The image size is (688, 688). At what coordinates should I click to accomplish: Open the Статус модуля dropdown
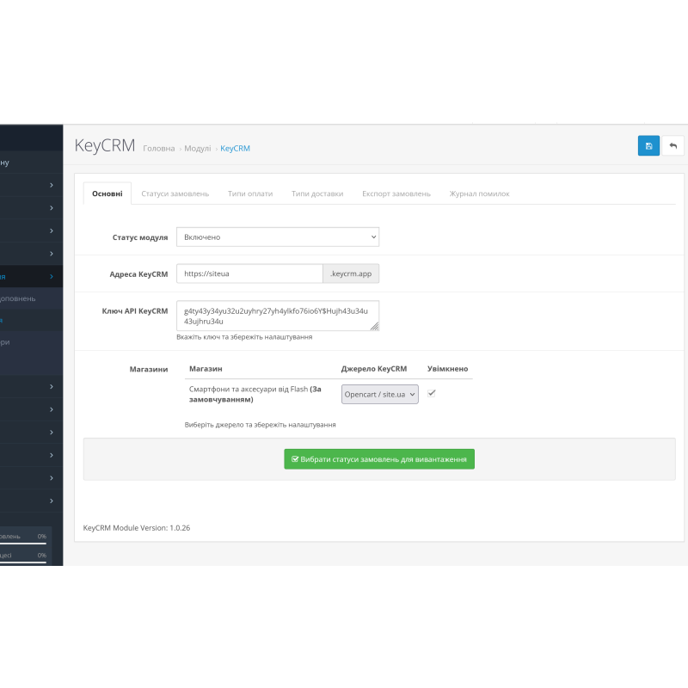coord(277,236)
